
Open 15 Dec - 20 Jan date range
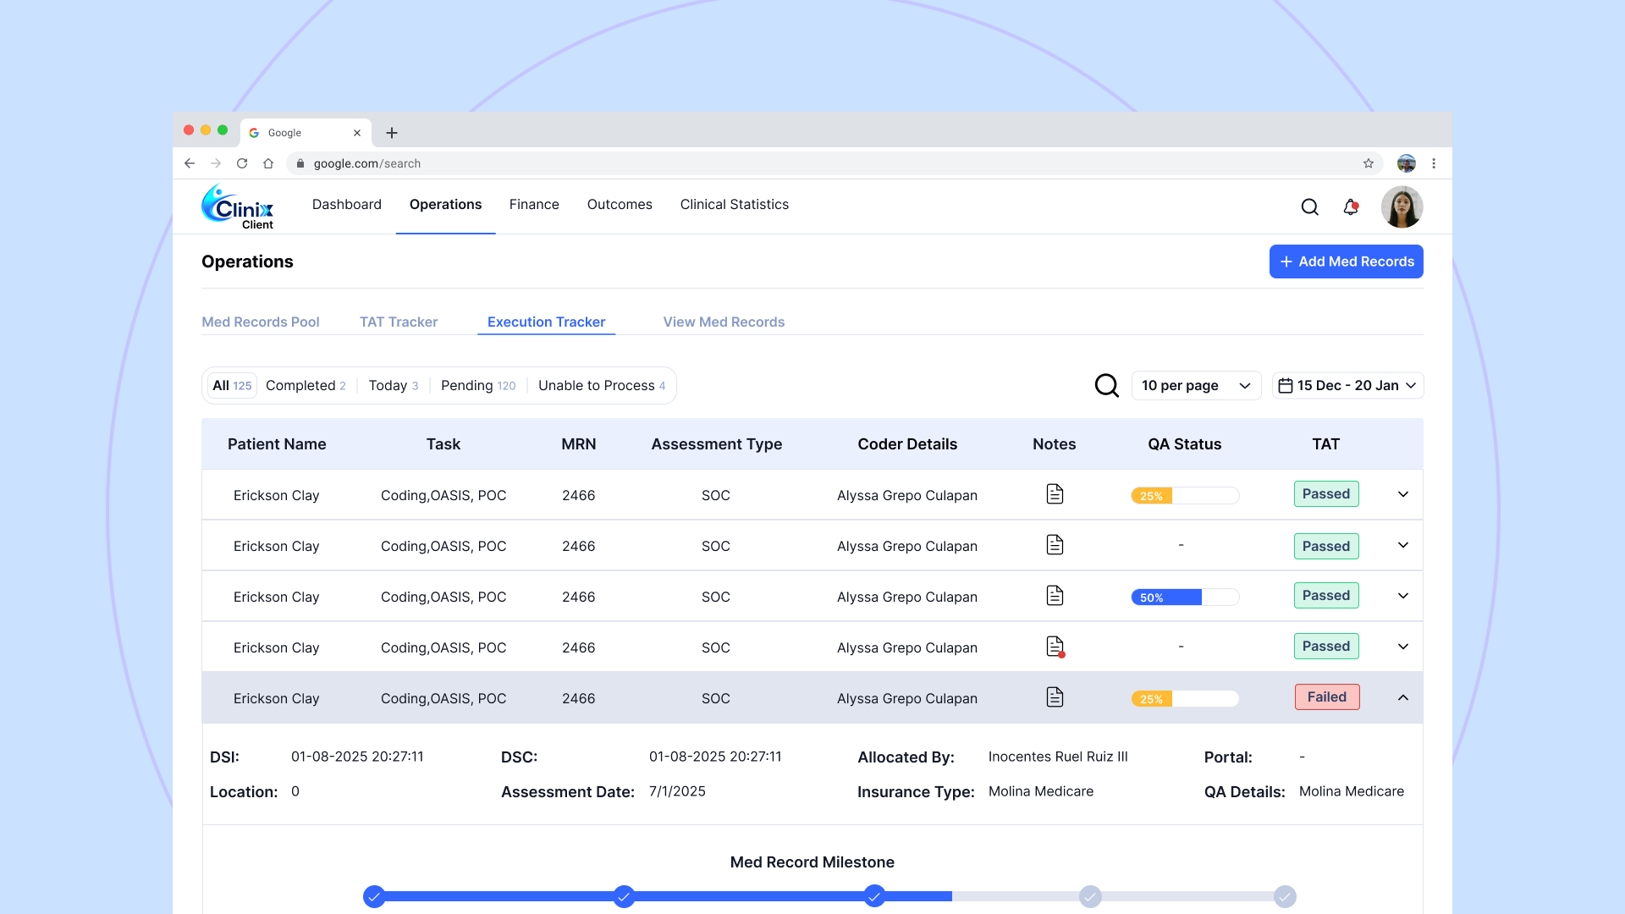pyautogui.click(x=1347, y=386)
